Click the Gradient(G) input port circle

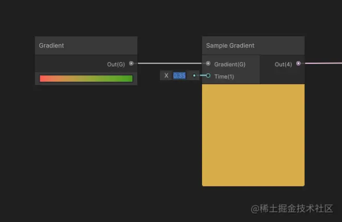click(x=208, y=64)
